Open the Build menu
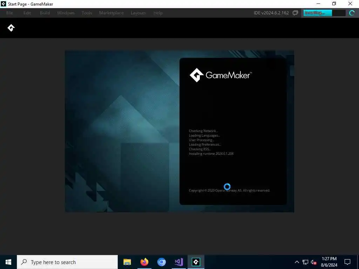 coord(45,13)
